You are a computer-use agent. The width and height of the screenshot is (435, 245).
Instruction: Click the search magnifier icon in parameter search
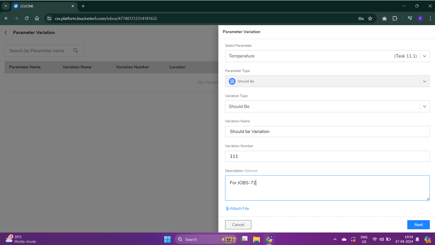(76, 51)
